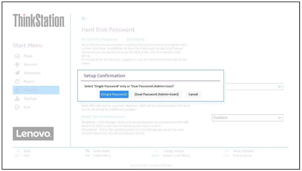This screenshot has height=171, width=302.
Task: Click the Hard Disk Password heading
Action: (x=108, y=30)
